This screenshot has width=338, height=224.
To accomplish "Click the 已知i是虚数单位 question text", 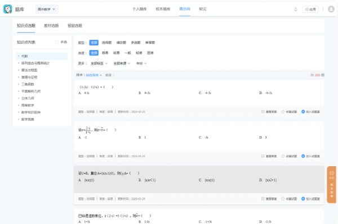I will pos(114,216).
